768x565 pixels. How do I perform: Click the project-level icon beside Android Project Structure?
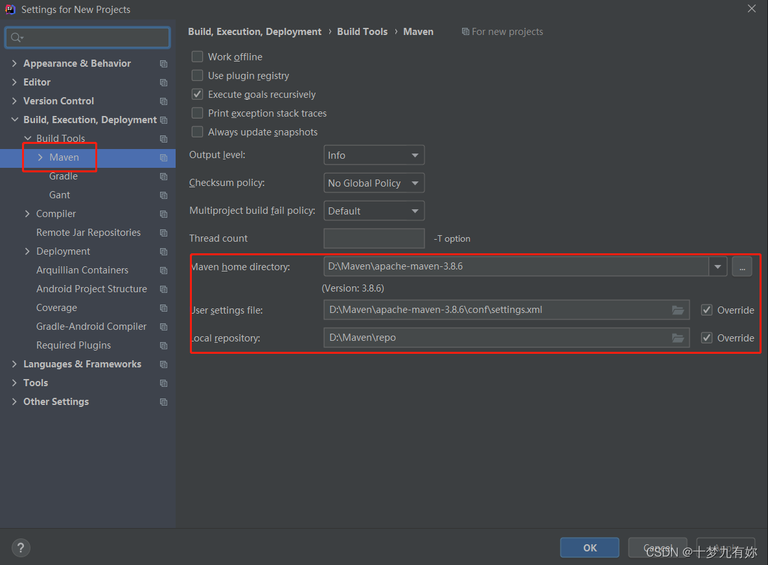coord(163,290)
